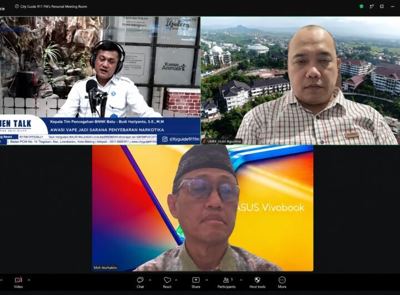The width and height of the screenshot is (400, 295).
Task: Select the City Guide radio studio video tile
Action: (x=100, y=81)
